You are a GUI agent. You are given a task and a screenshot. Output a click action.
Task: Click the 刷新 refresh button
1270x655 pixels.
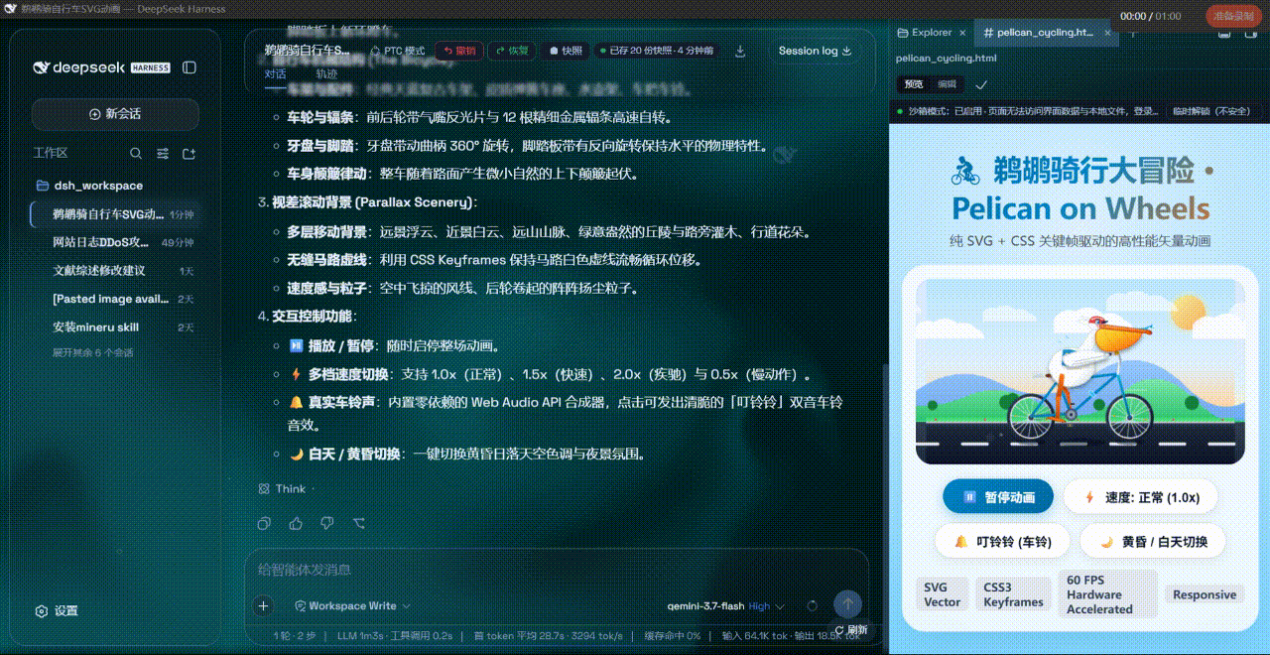(851, 630)
